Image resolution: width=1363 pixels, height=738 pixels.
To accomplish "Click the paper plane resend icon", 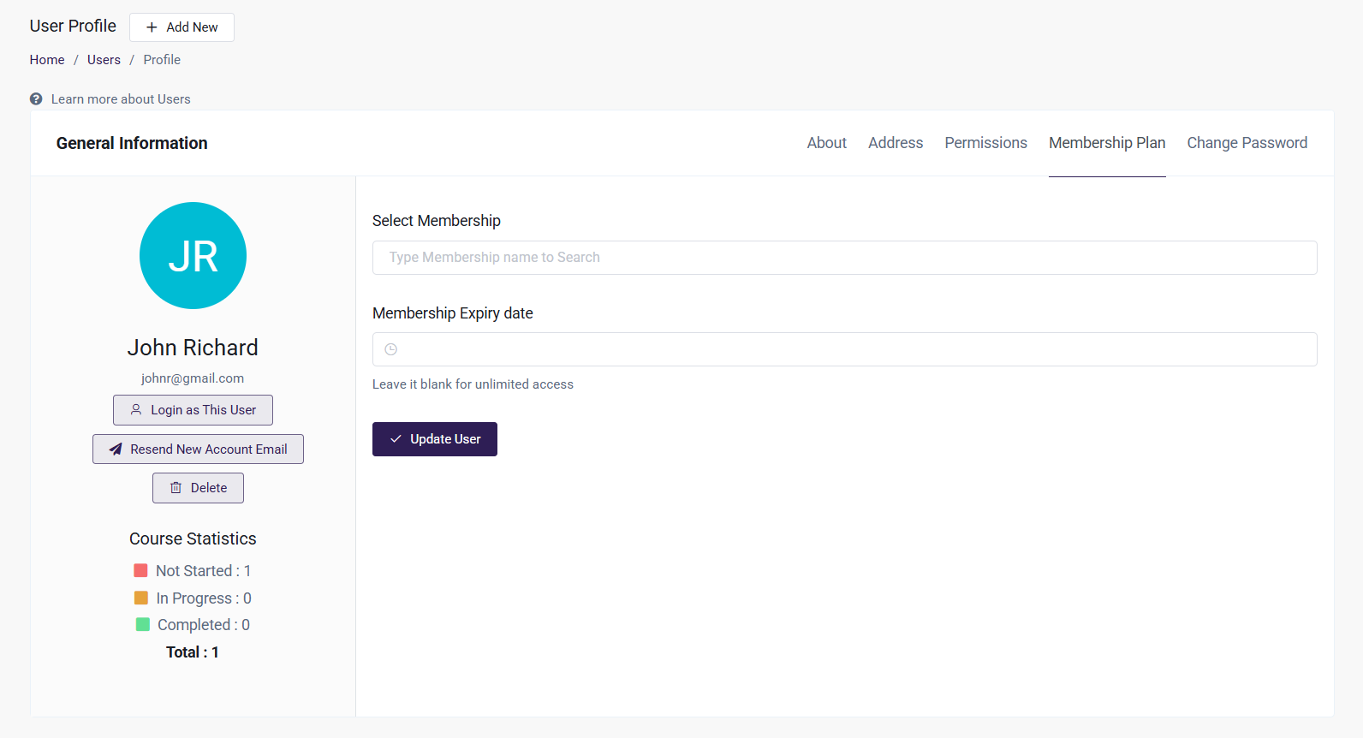I will click(116, 449).
